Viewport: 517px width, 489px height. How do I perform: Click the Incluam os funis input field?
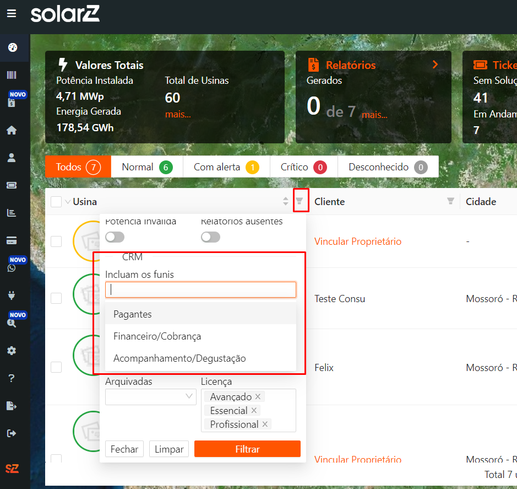coord(200,290)
